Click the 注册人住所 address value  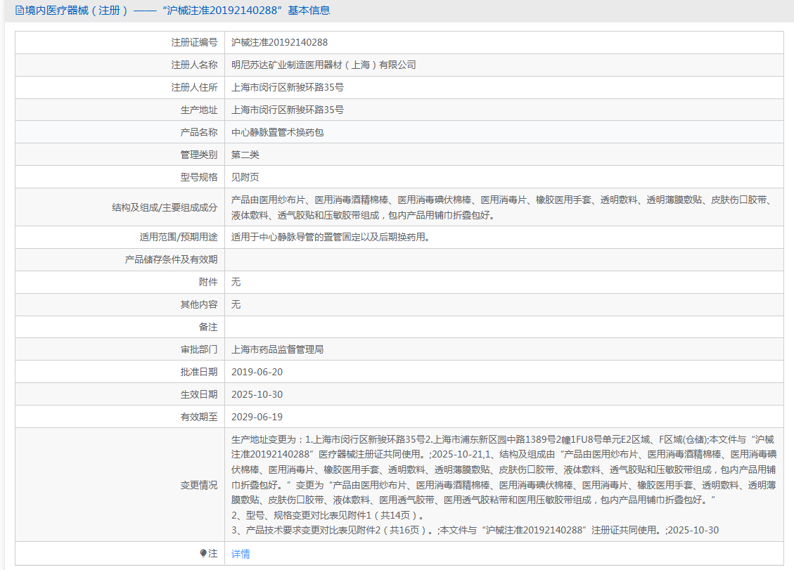click(x=288, y=88)
